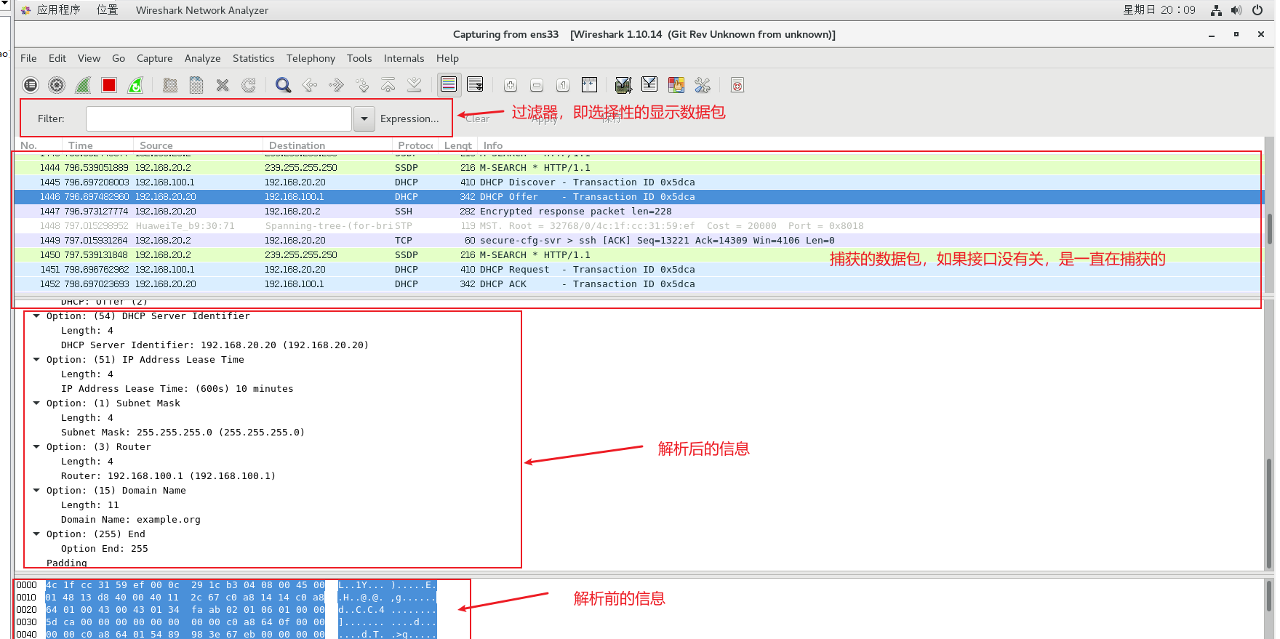Screen dimensions: 1280x639
Task: Open help lifebuoy icon in toolbar
Action: coord(737,85)
